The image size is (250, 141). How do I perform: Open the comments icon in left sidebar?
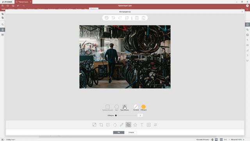(x=3, y=35)
